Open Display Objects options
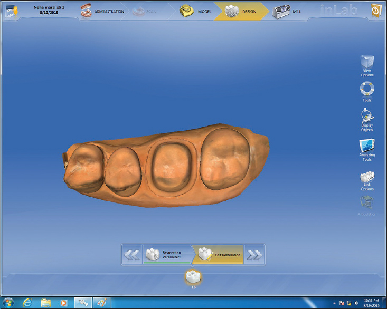The image size is (387, 309). coord(366,120)
